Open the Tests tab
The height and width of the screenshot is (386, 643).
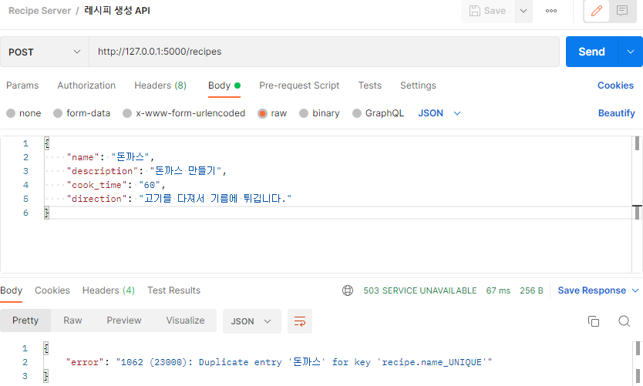(x=370, y=86)
